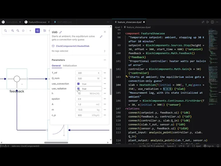Screen dimensions: 221x166
Task: Change indentation via Spaces: 2
Action: [171, 146]
